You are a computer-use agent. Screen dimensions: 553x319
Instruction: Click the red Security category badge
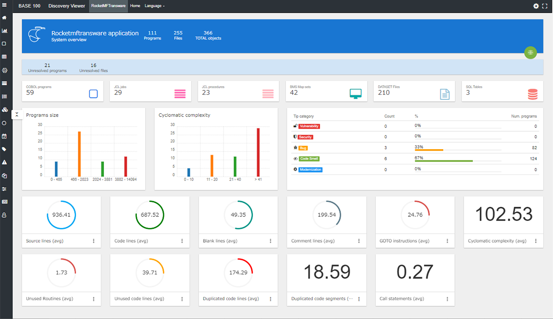click(x=306, y=137)
